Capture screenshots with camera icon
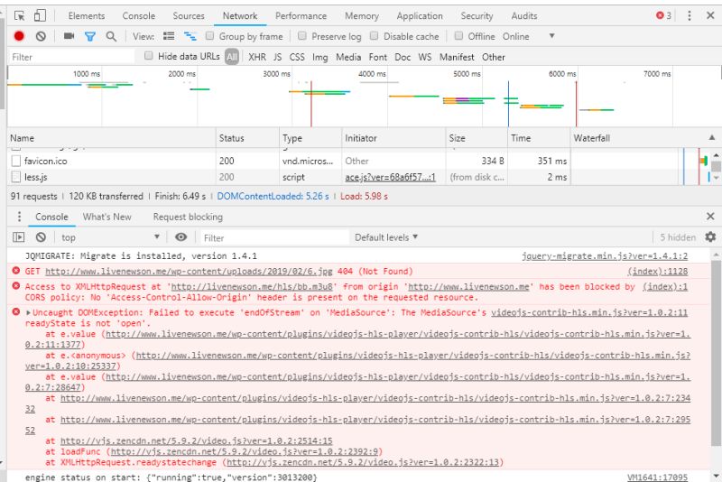This screenshot has width=722, height=482. [x=69, y=36]
